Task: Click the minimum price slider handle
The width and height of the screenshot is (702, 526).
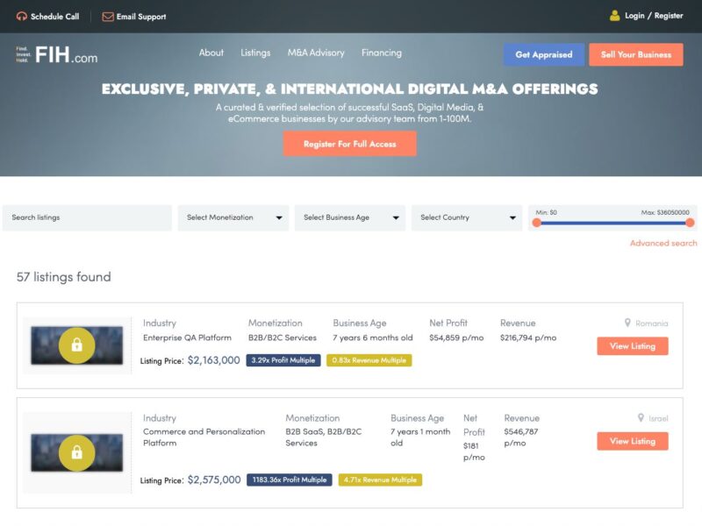Action: point(537,223)
